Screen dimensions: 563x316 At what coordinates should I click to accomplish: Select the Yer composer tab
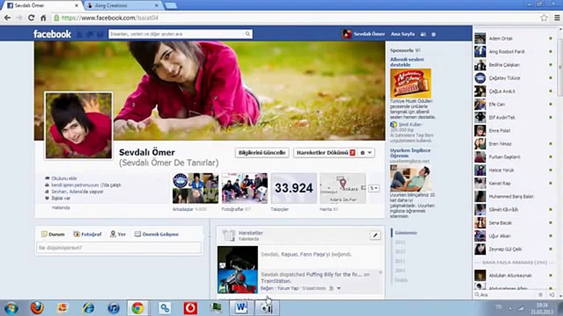tap(118, 234)
